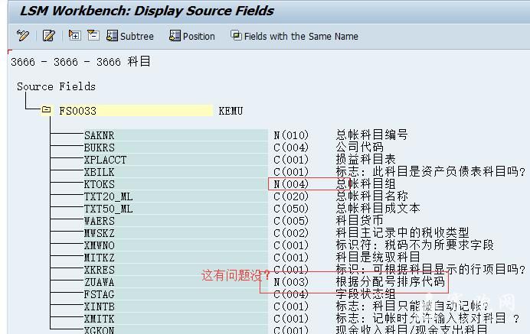
Task: Click the Display/Change toggle pencil-glasses icon
Action: tap(23, 35)
